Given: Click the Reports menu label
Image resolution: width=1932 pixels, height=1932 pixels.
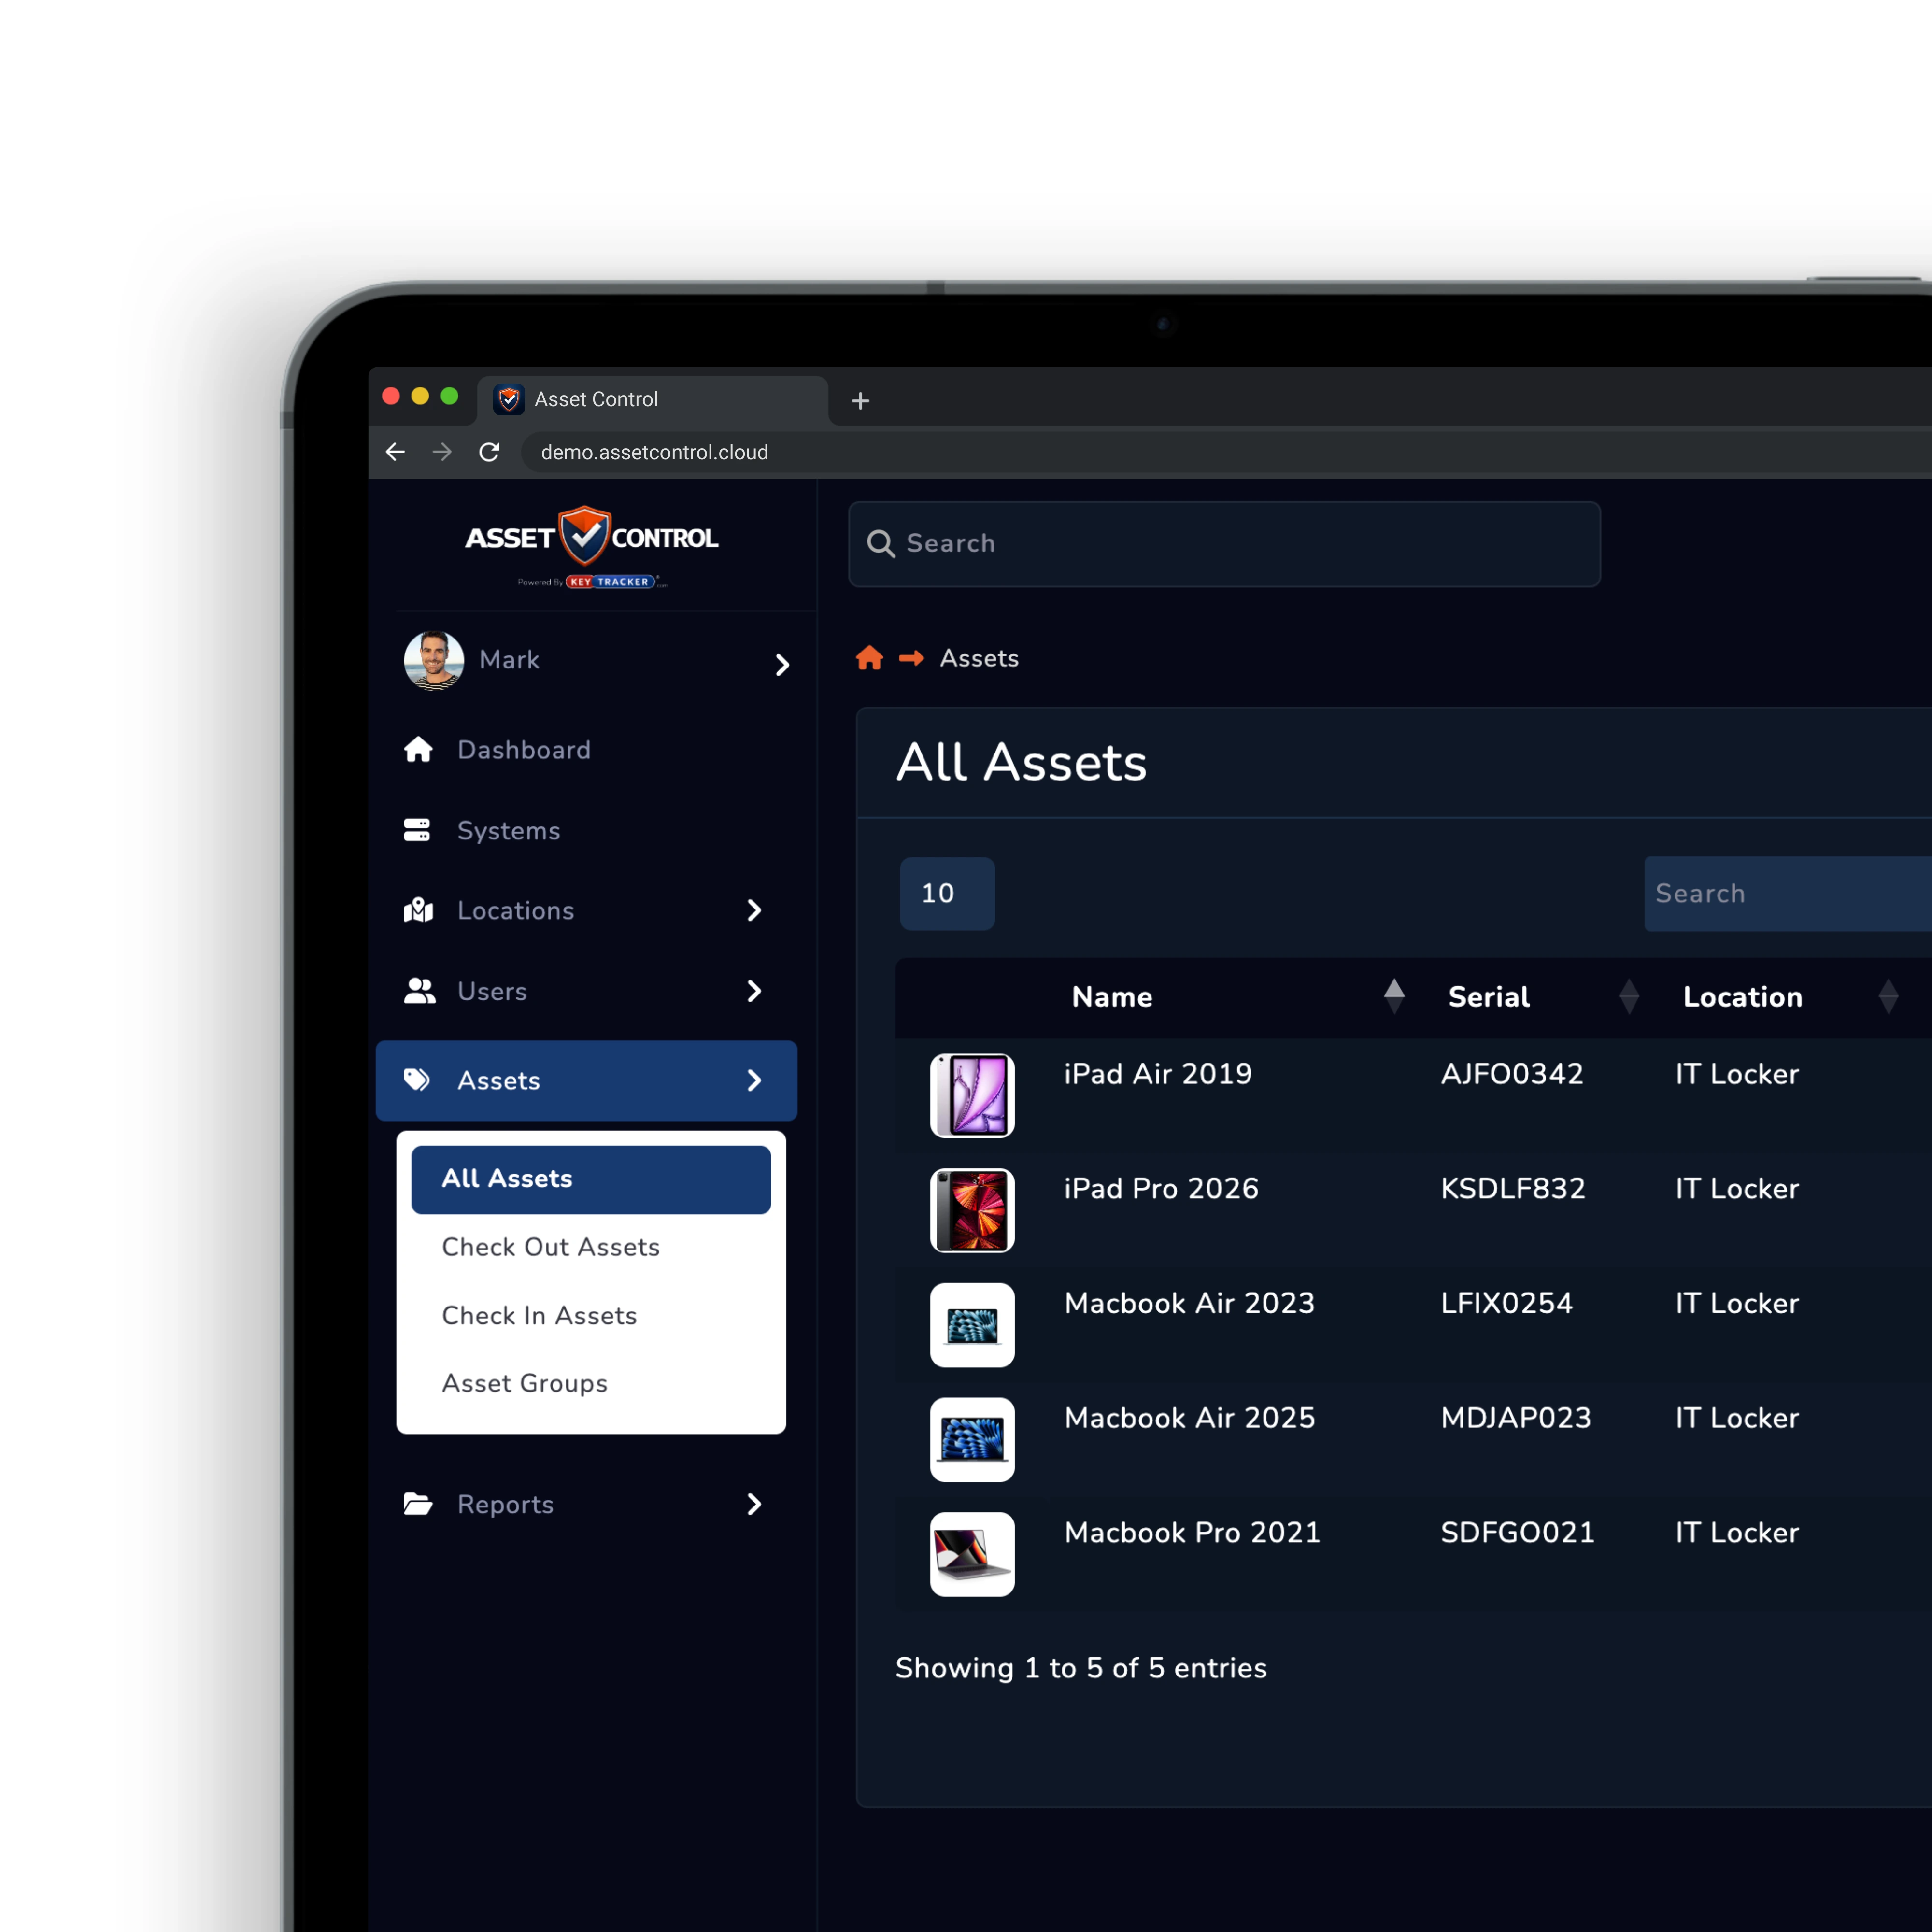Looking at the screenshot, I should [x=505, y=1504].
